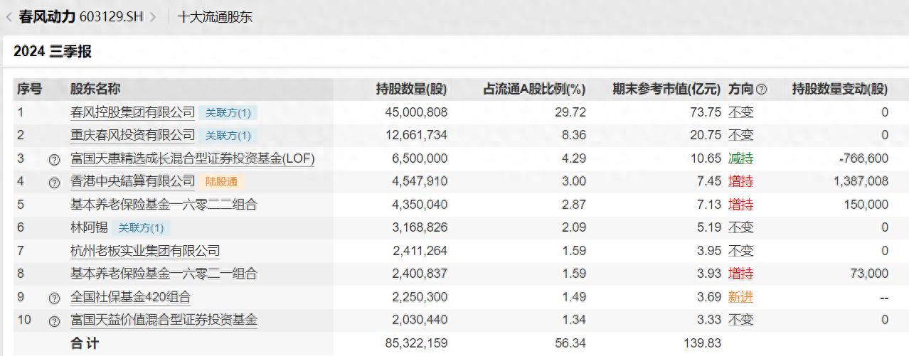Viewport: 909px width, 356px height.
Task: Click the right chevron after 603129.SH
Action: 152,16
